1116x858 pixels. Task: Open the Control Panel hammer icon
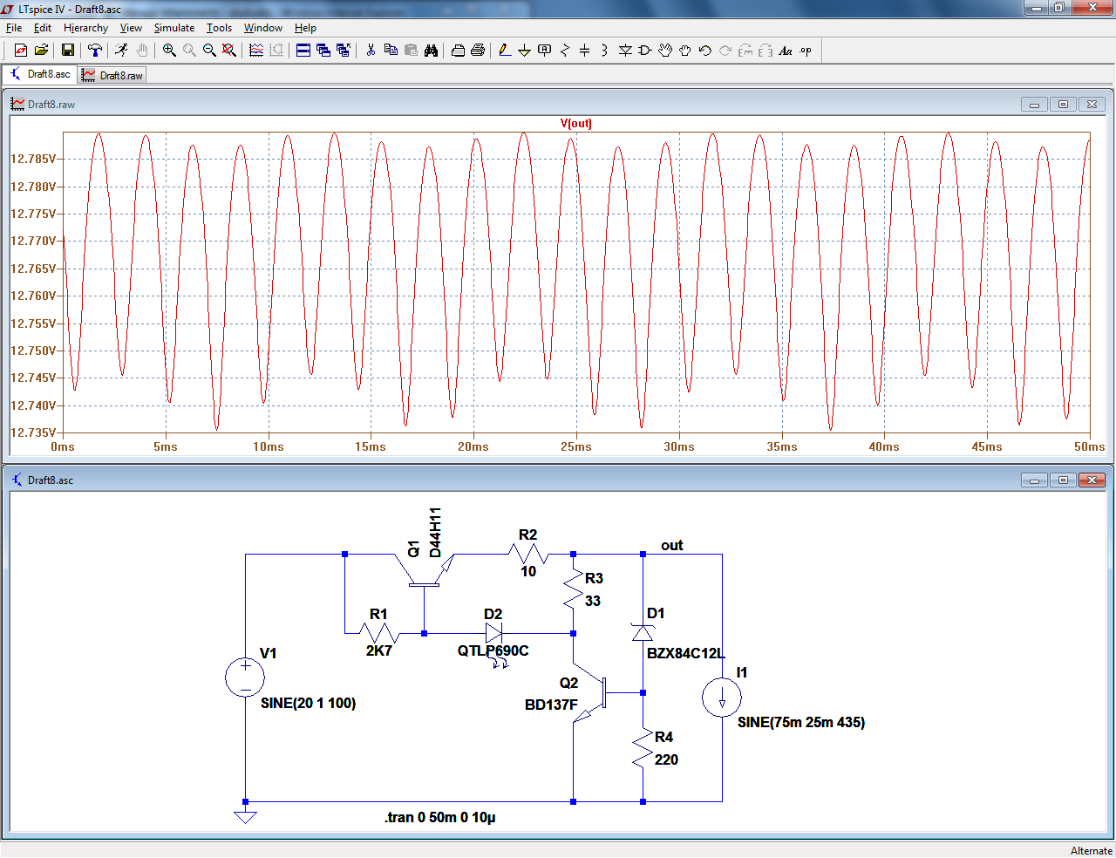[95, 51]
